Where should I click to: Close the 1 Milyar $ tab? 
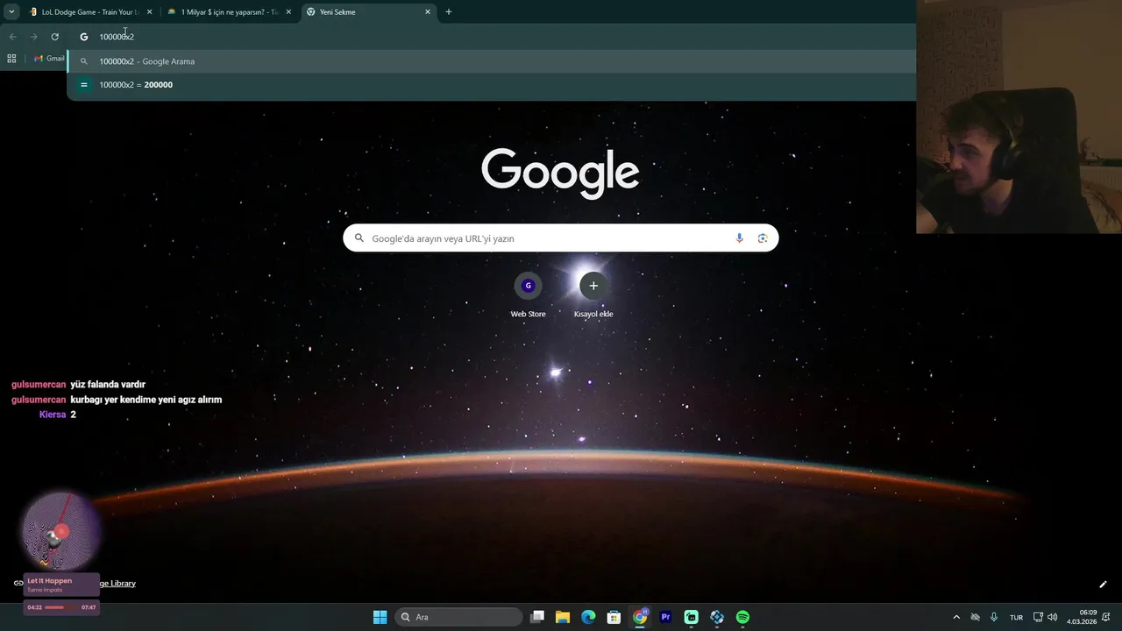coord(288,12)
